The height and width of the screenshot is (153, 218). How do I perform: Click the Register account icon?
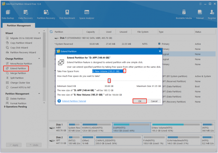212,14
